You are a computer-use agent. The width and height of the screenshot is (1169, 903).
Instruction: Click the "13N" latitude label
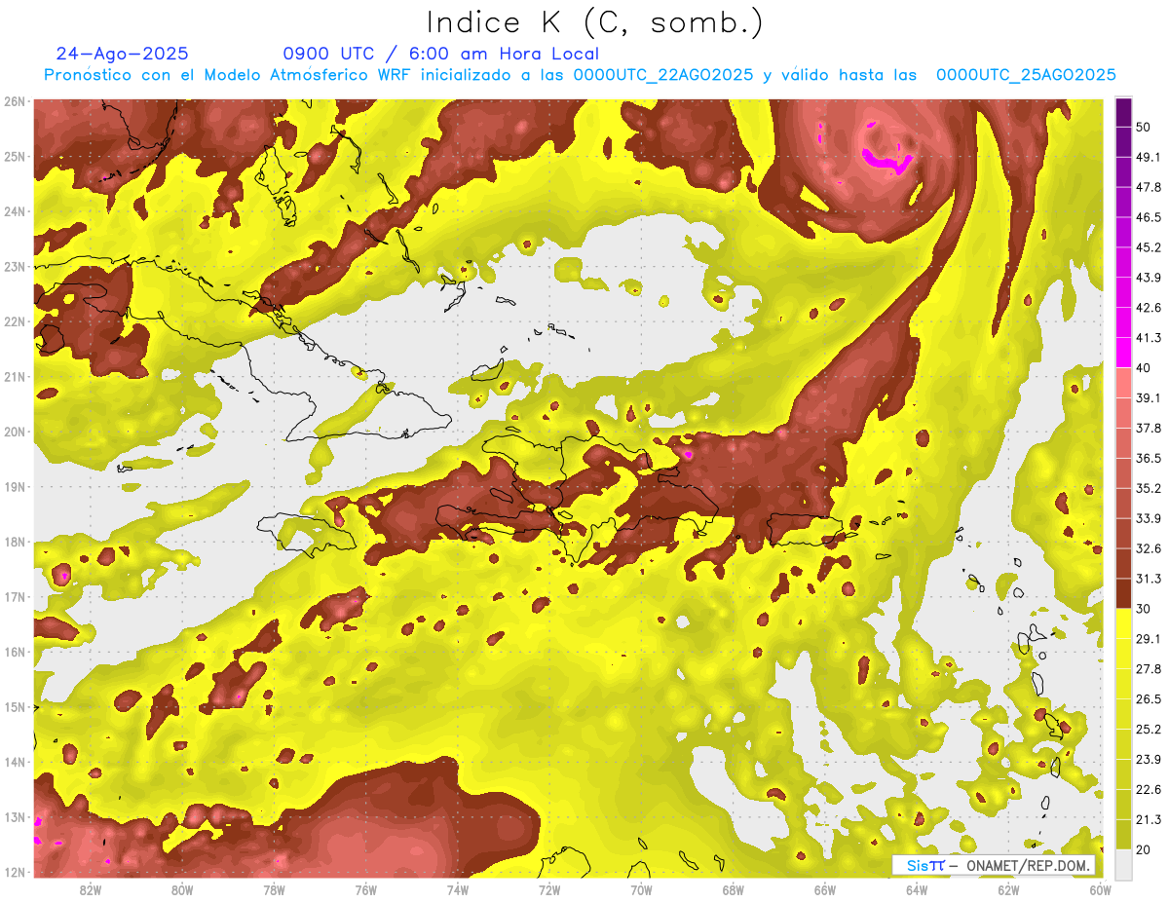[15, 818]
